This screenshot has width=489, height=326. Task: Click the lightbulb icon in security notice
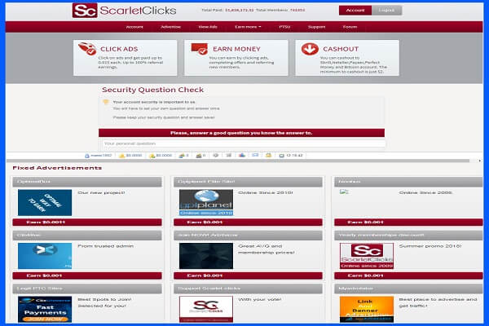pyautogui.click(x=106, y=102)
